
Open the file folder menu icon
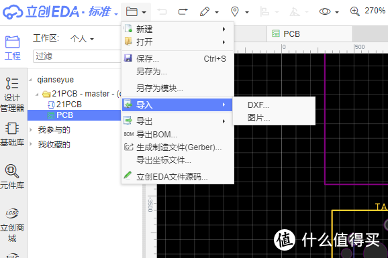132,11
